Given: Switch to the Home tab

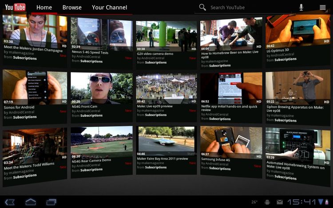Looking at the screenshot, I should click(44, 8).
